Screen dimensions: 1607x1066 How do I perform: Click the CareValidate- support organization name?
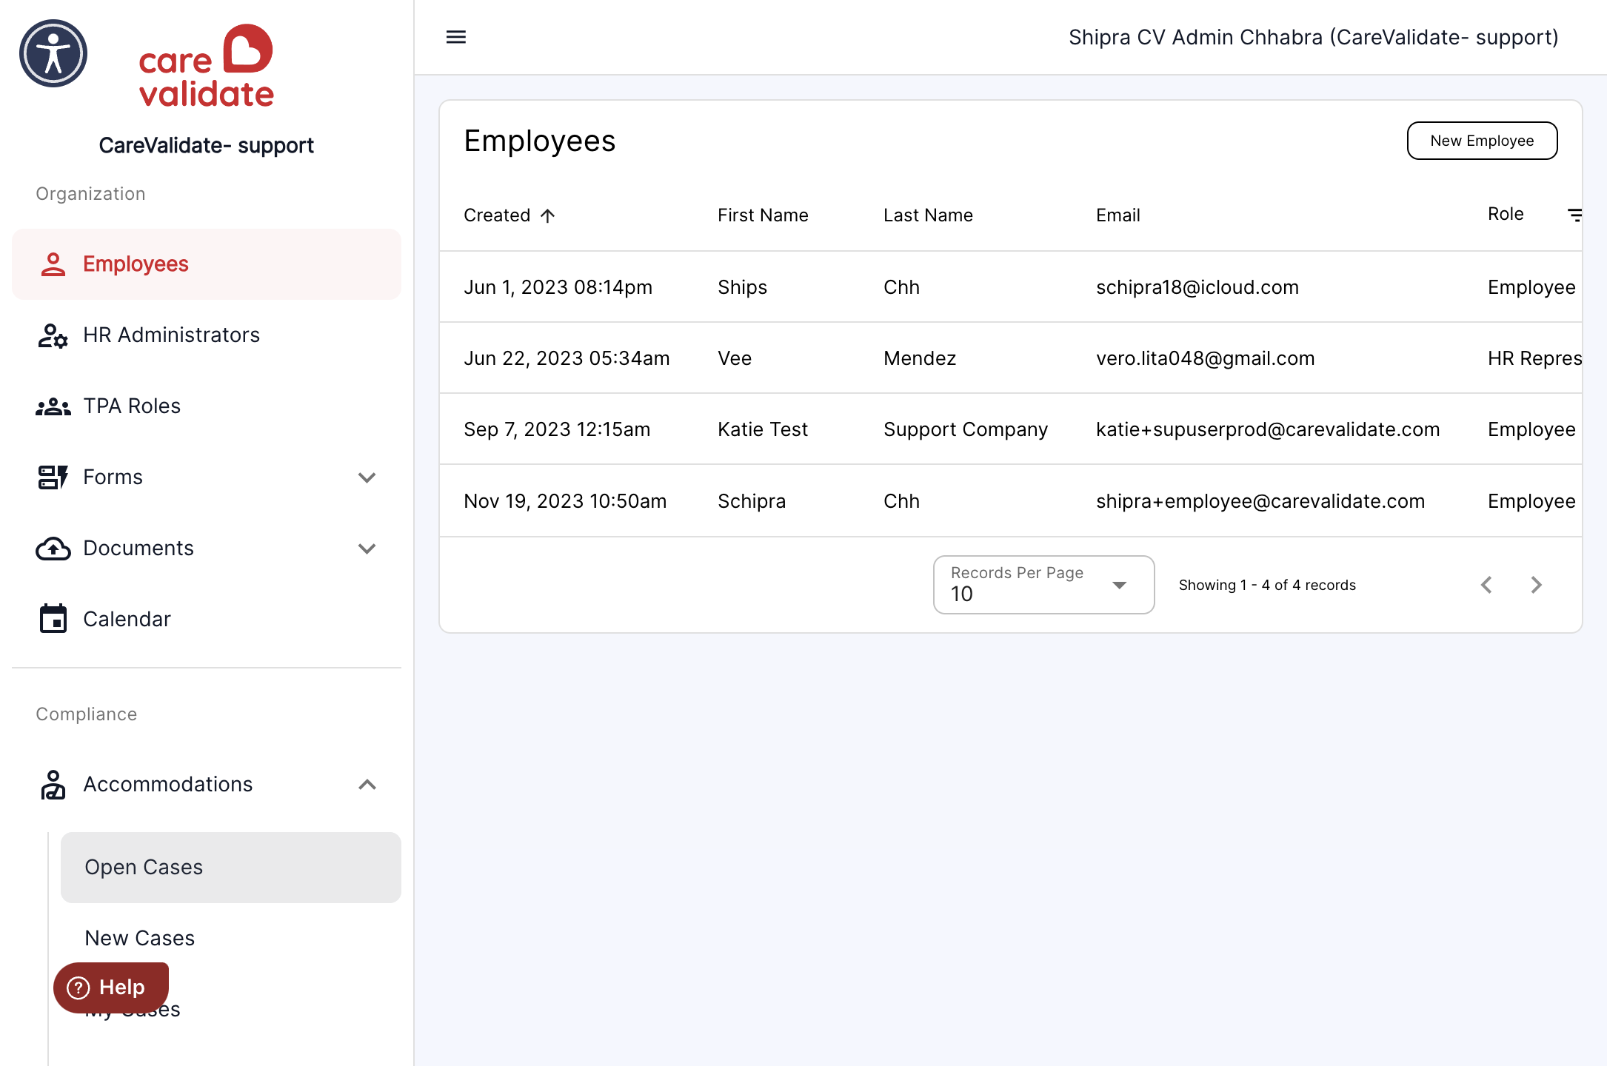207,145
